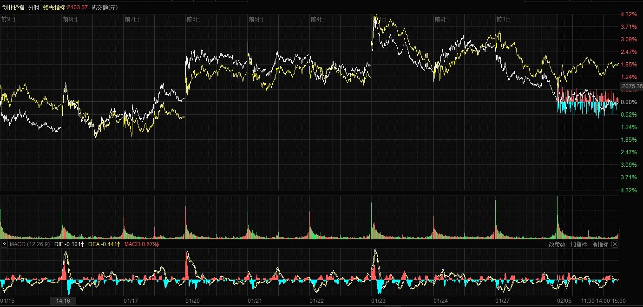Click the 11:30 time label

click(x=588, y=301)
